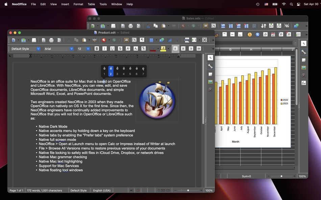The height and width of the screenshot is (200, 321).
Task: Open Print Preview in the Writer toolbar
Action: click(x=59, y=40)
